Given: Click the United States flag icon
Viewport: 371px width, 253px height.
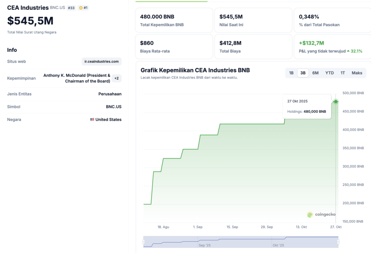Looking at the screenshot, I should click(x=92, y=119).
